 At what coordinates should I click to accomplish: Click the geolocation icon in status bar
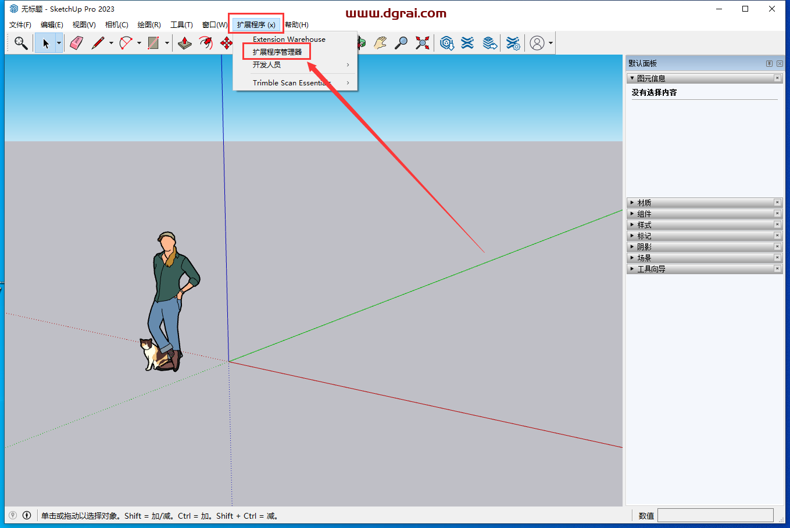coord(13,515)
